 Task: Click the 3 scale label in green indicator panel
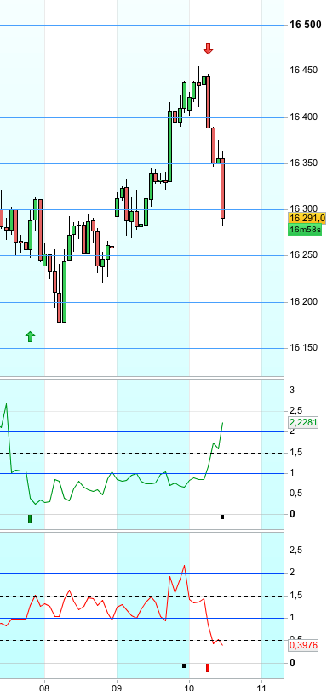292,390
